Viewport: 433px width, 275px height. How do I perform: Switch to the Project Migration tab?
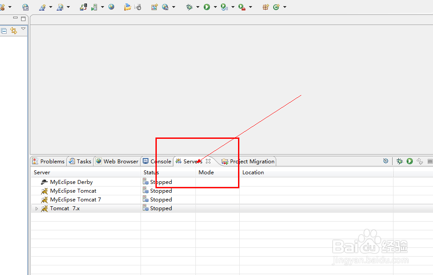coord(248,161)
